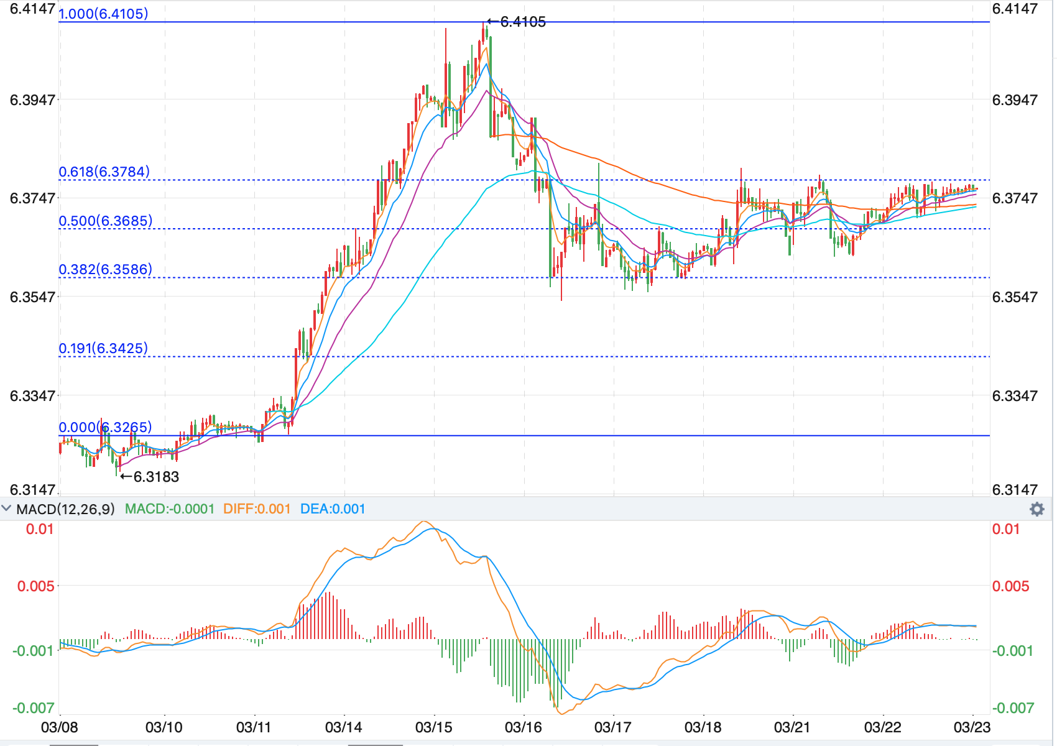Click the MACD(12,26,9) indicator label
Screen dimensions: 1057x746
point(66,509)
